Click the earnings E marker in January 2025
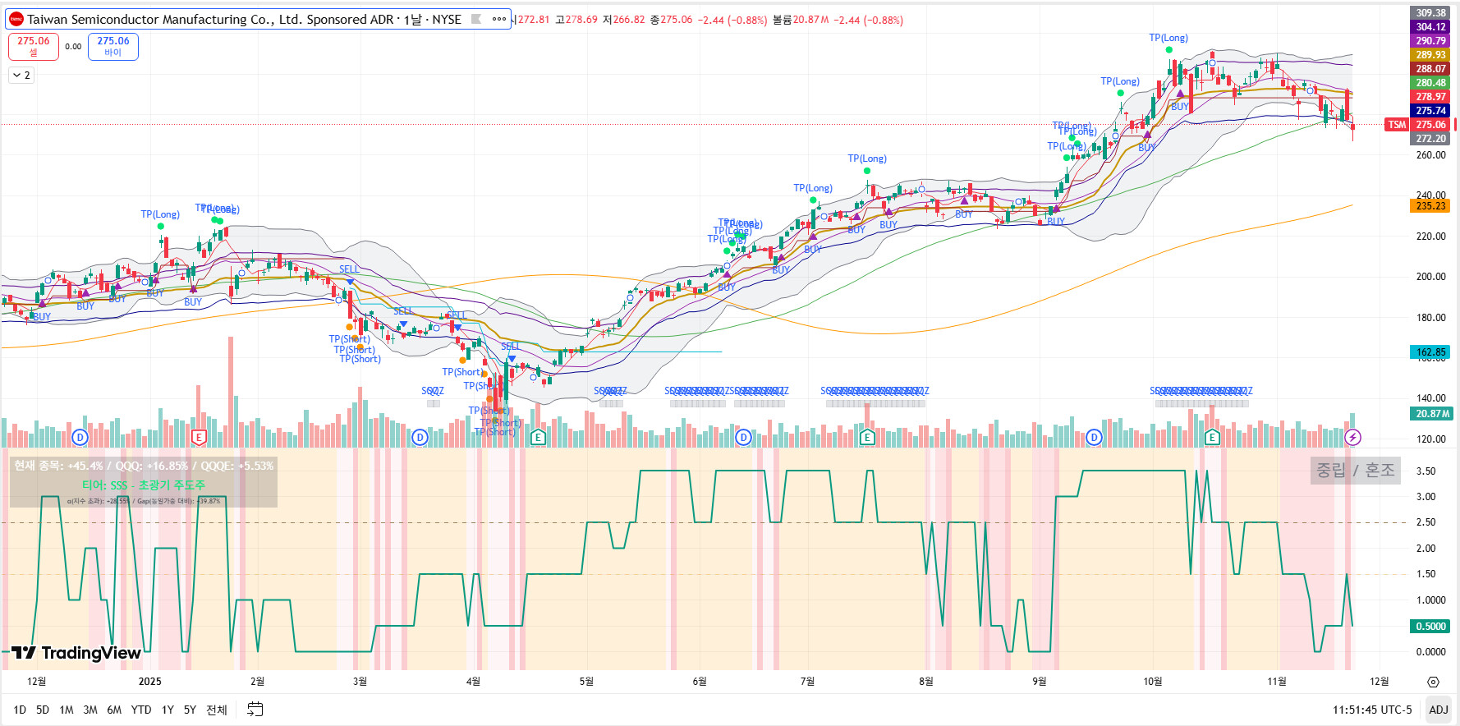Image resolution: width=1460 pixels, height=726 pixels. tap(199, 437)
